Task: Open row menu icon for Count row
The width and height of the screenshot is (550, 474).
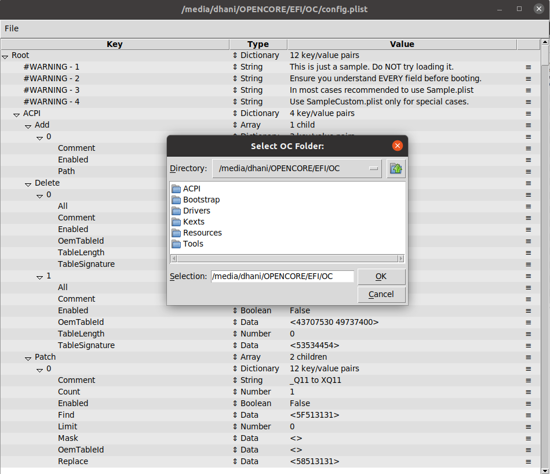Action: coord(528,392)
